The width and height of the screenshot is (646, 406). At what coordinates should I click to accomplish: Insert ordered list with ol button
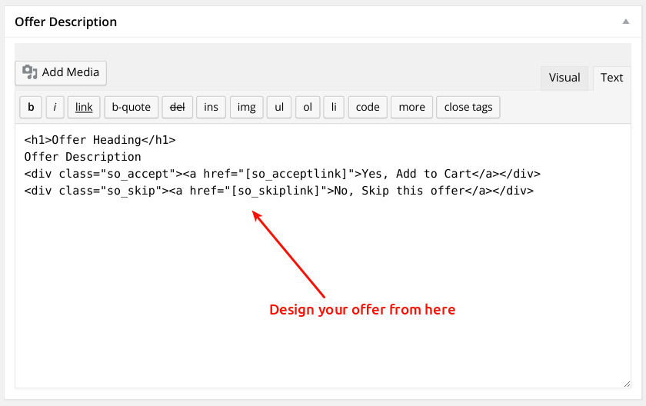click(308, 107)
